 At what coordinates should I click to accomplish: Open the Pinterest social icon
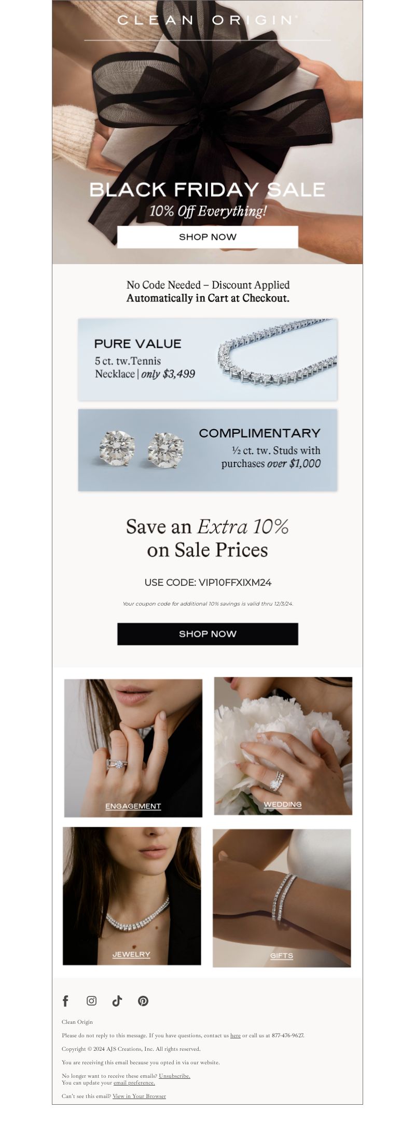coord(143,1000)
